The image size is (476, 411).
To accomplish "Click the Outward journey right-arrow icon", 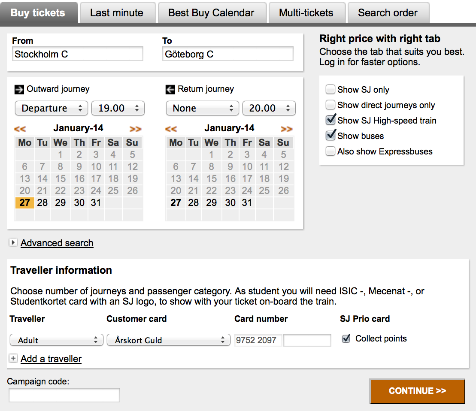I will (x=19, y=89).
